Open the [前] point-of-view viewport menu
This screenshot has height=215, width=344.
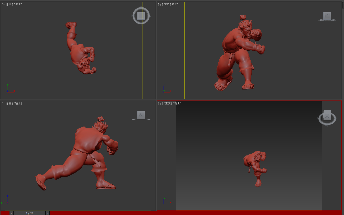tap(167, 4)
